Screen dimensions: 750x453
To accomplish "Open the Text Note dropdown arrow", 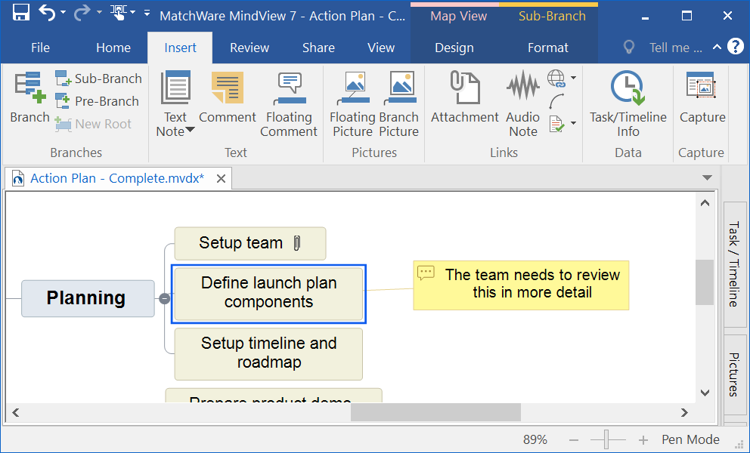I will 190,130.
